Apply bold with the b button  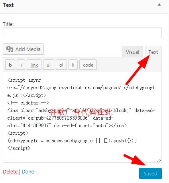pyautogui.click(x=10, y=65)
